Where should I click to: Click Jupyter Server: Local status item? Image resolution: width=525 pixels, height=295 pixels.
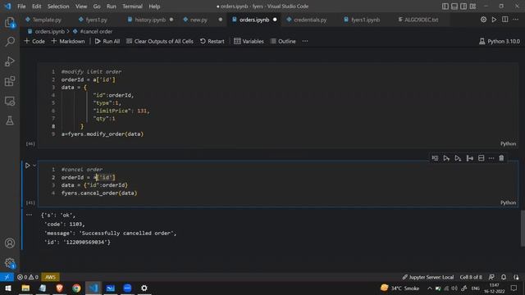428,277
